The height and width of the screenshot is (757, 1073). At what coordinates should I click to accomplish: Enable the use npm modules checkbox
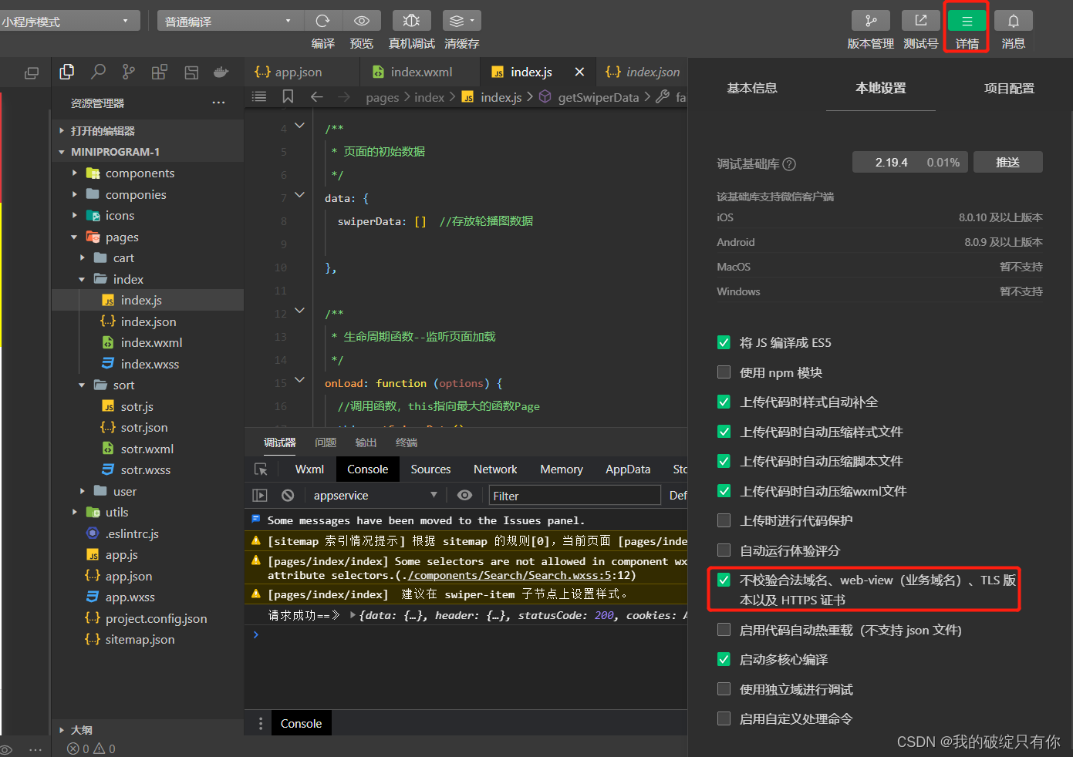click(724, 372)
